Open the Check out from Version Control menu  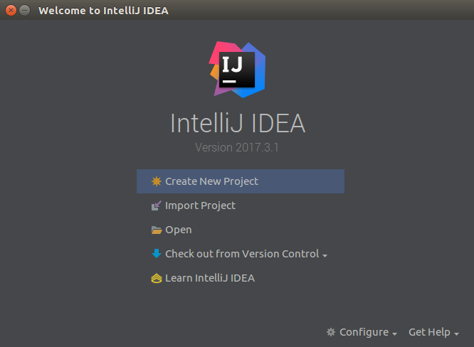pos(242,254)
